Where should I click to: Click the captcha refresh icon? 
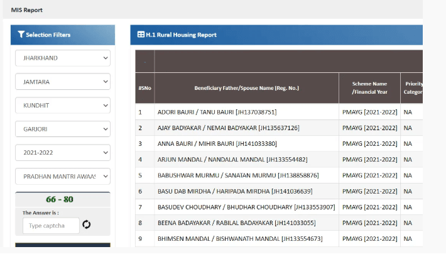[x=87, y=224]
